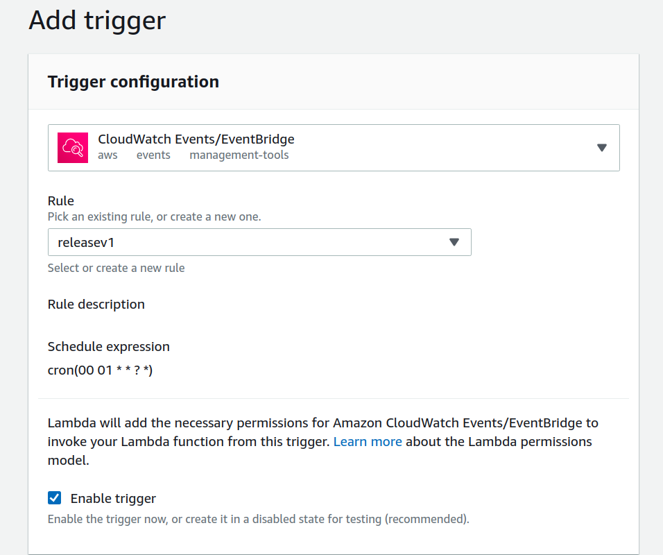663x555 pixels.
Task: Click the management-tools tag
Action: 239,155
